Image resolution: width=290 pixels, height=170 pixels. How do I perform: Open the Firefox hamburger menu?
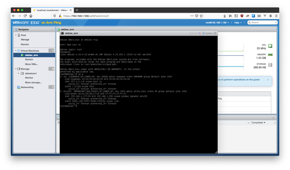tap(276, 16)
